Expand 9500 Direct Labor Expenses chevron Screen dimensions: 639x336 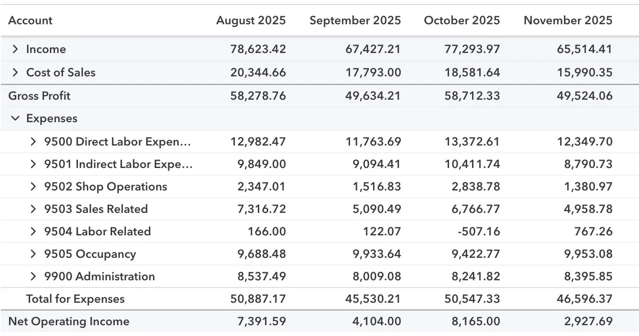[33, 142]
